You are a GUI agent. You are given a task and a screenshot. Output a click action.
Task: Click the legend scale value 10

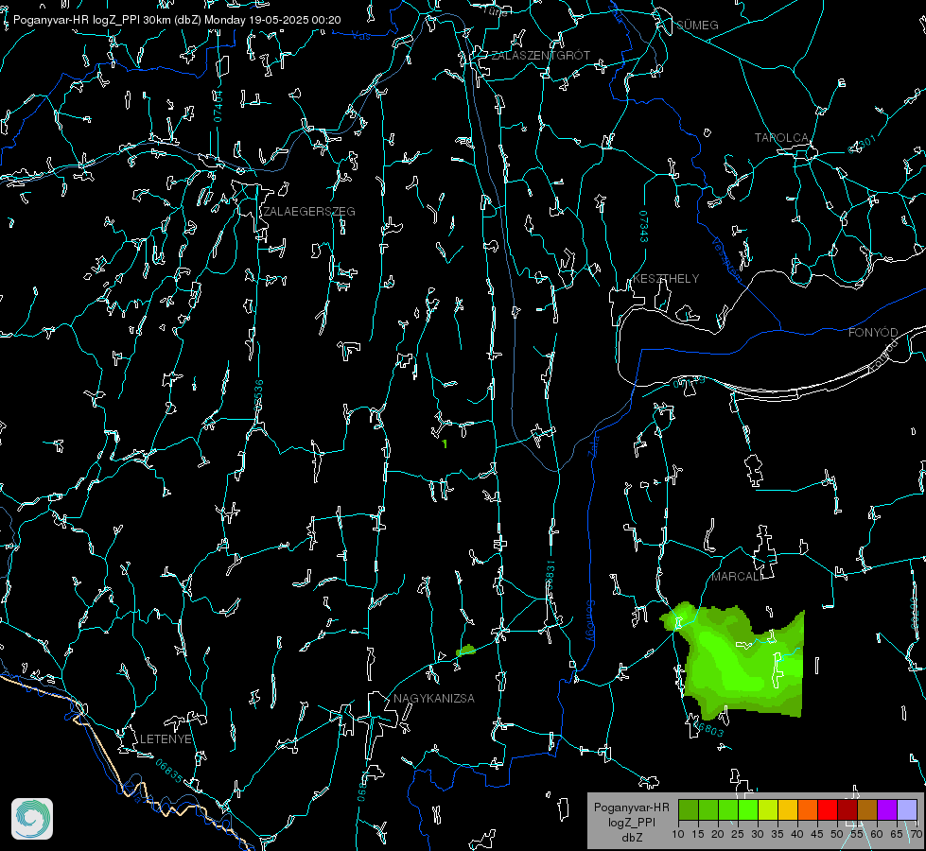(x=678, y=835)
